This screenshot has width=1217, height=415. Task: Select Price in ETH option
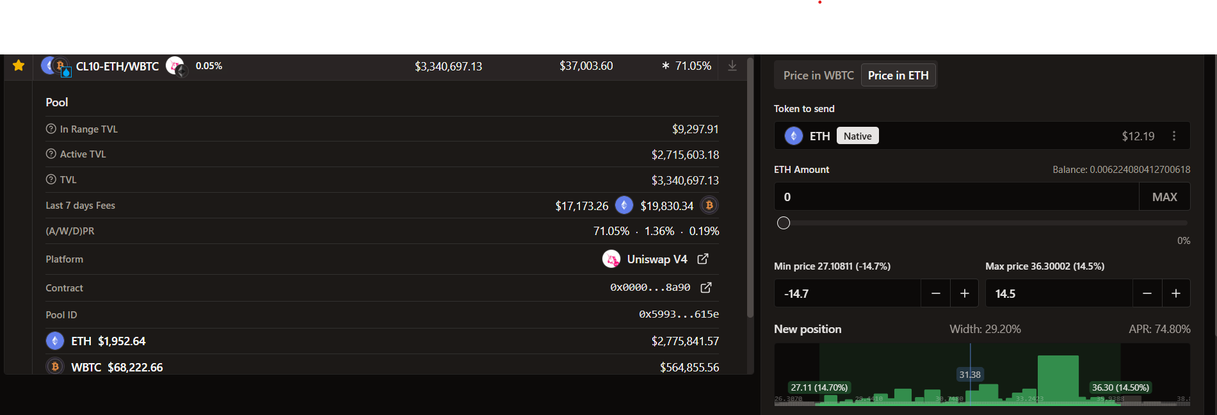[x=898, y=76]
